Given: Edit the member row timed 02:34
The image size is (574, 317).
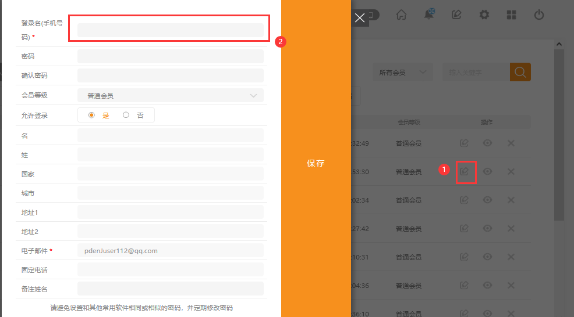Looking at the screenshot, I should click(x=464, y=200).
